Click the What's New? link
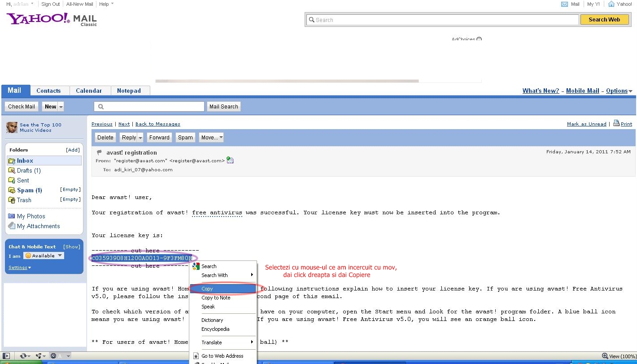 click(541, 91)
